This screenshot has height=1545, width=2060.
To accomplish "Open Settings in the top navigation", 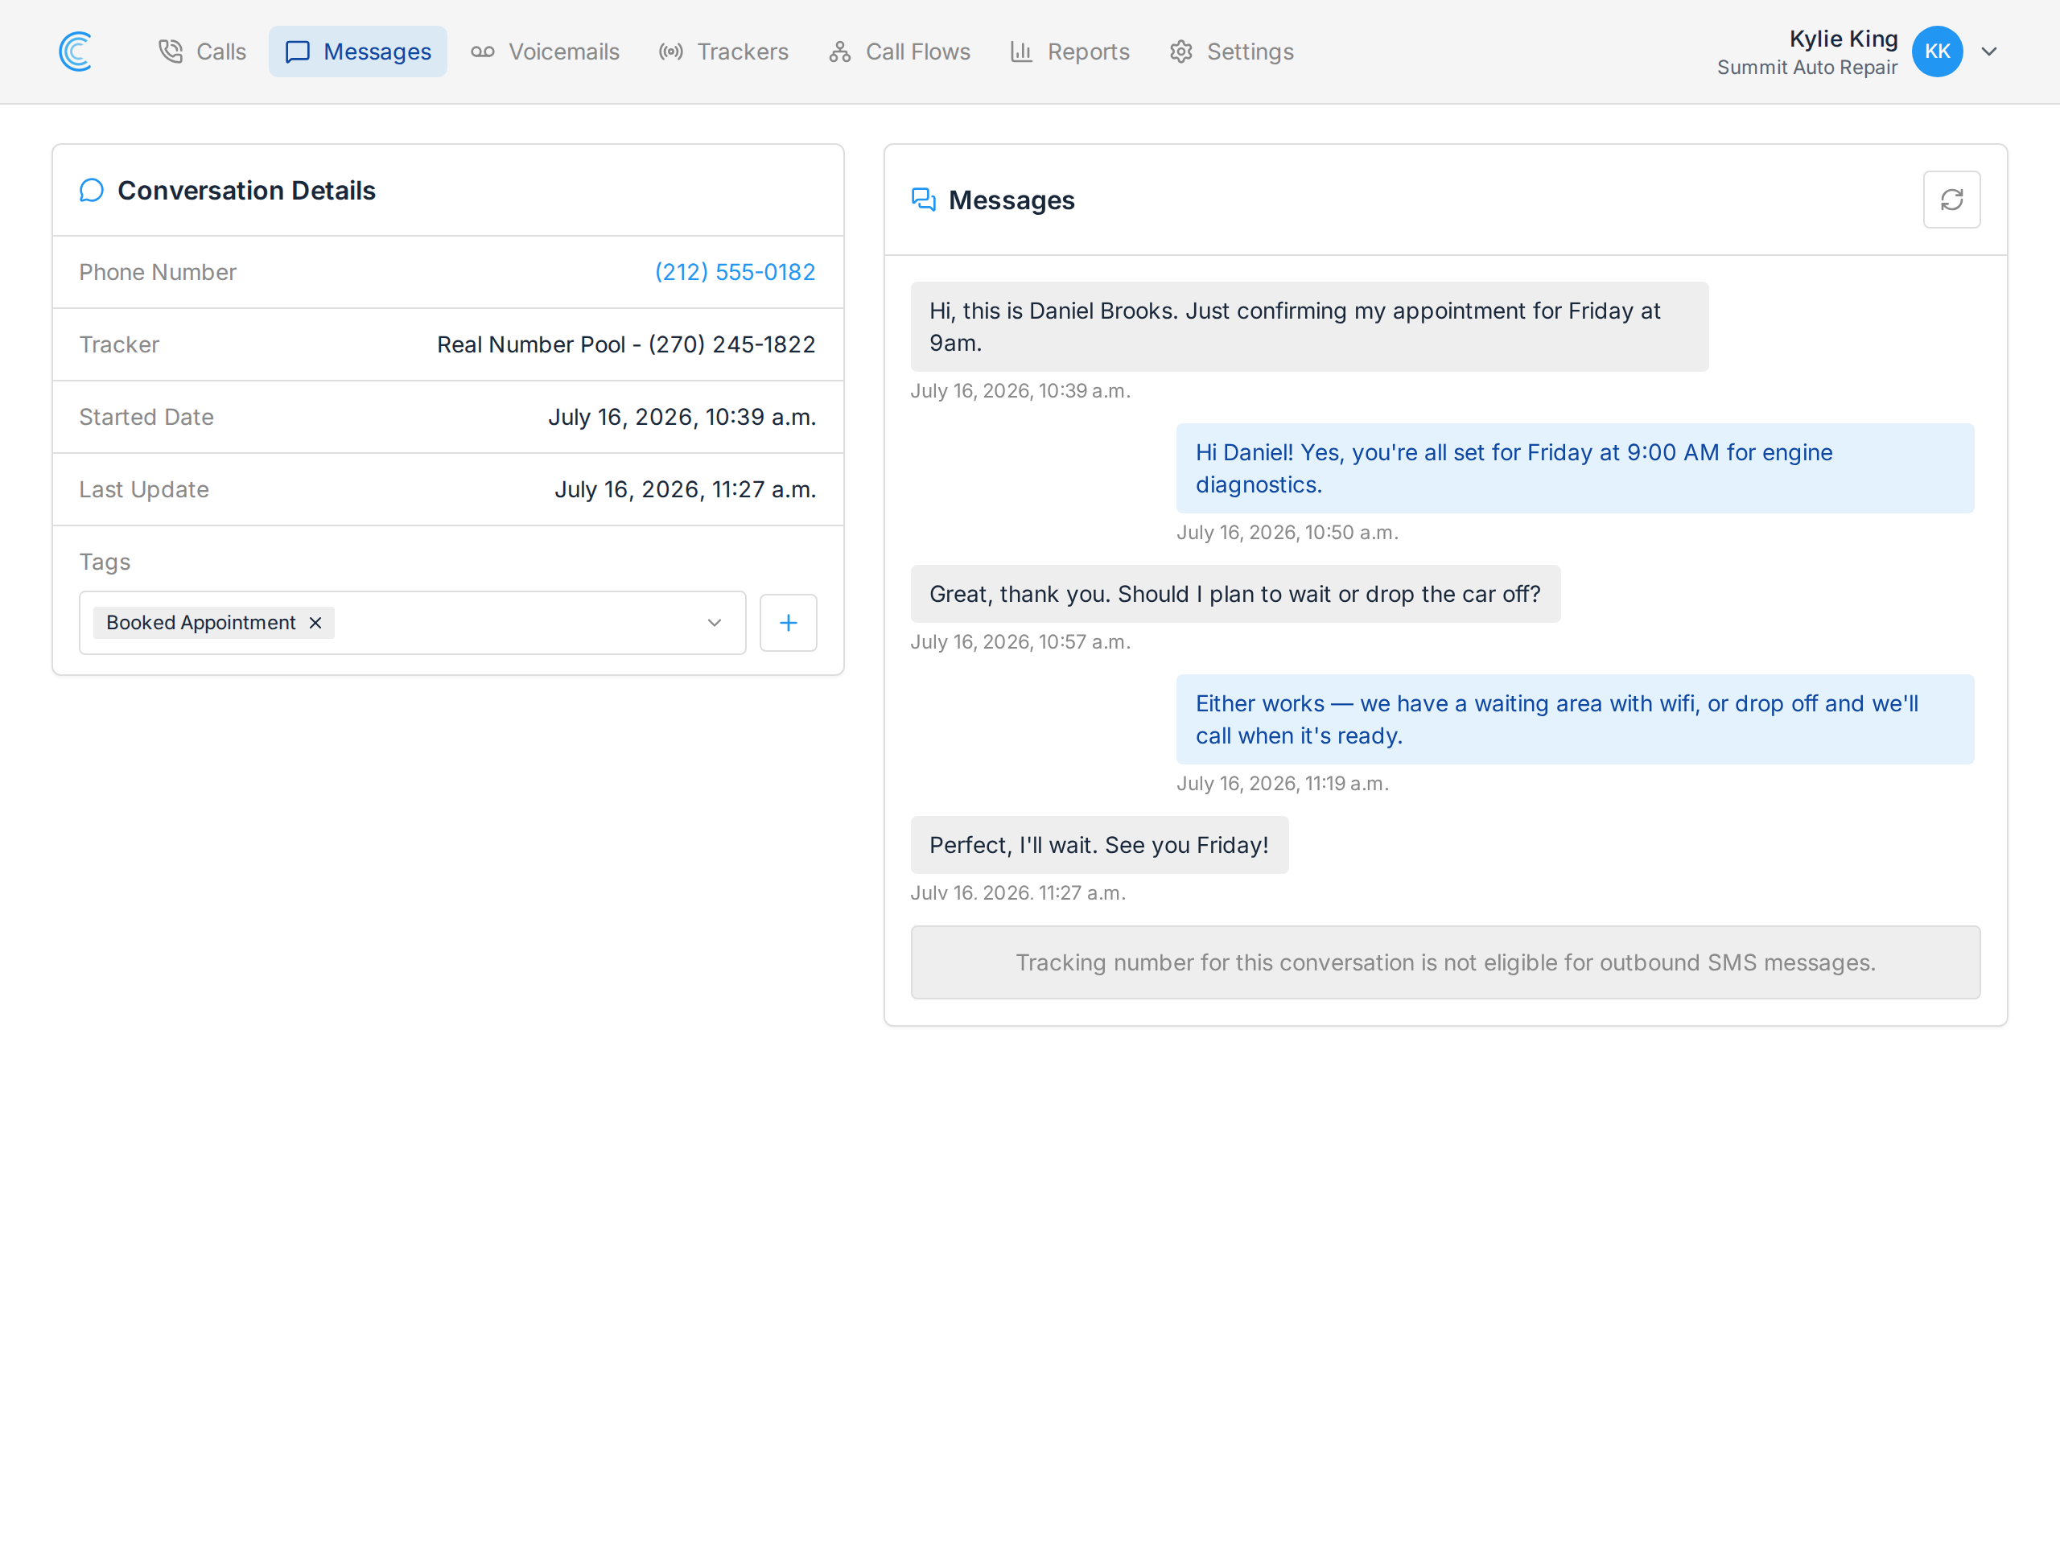I will tap(1231, 51).
